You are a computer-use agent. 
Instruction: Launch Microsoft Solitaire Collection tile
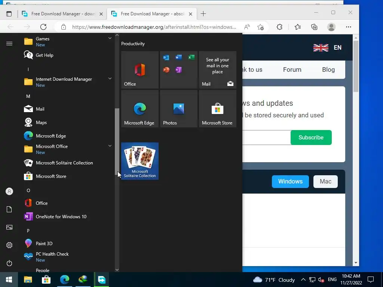140,161
